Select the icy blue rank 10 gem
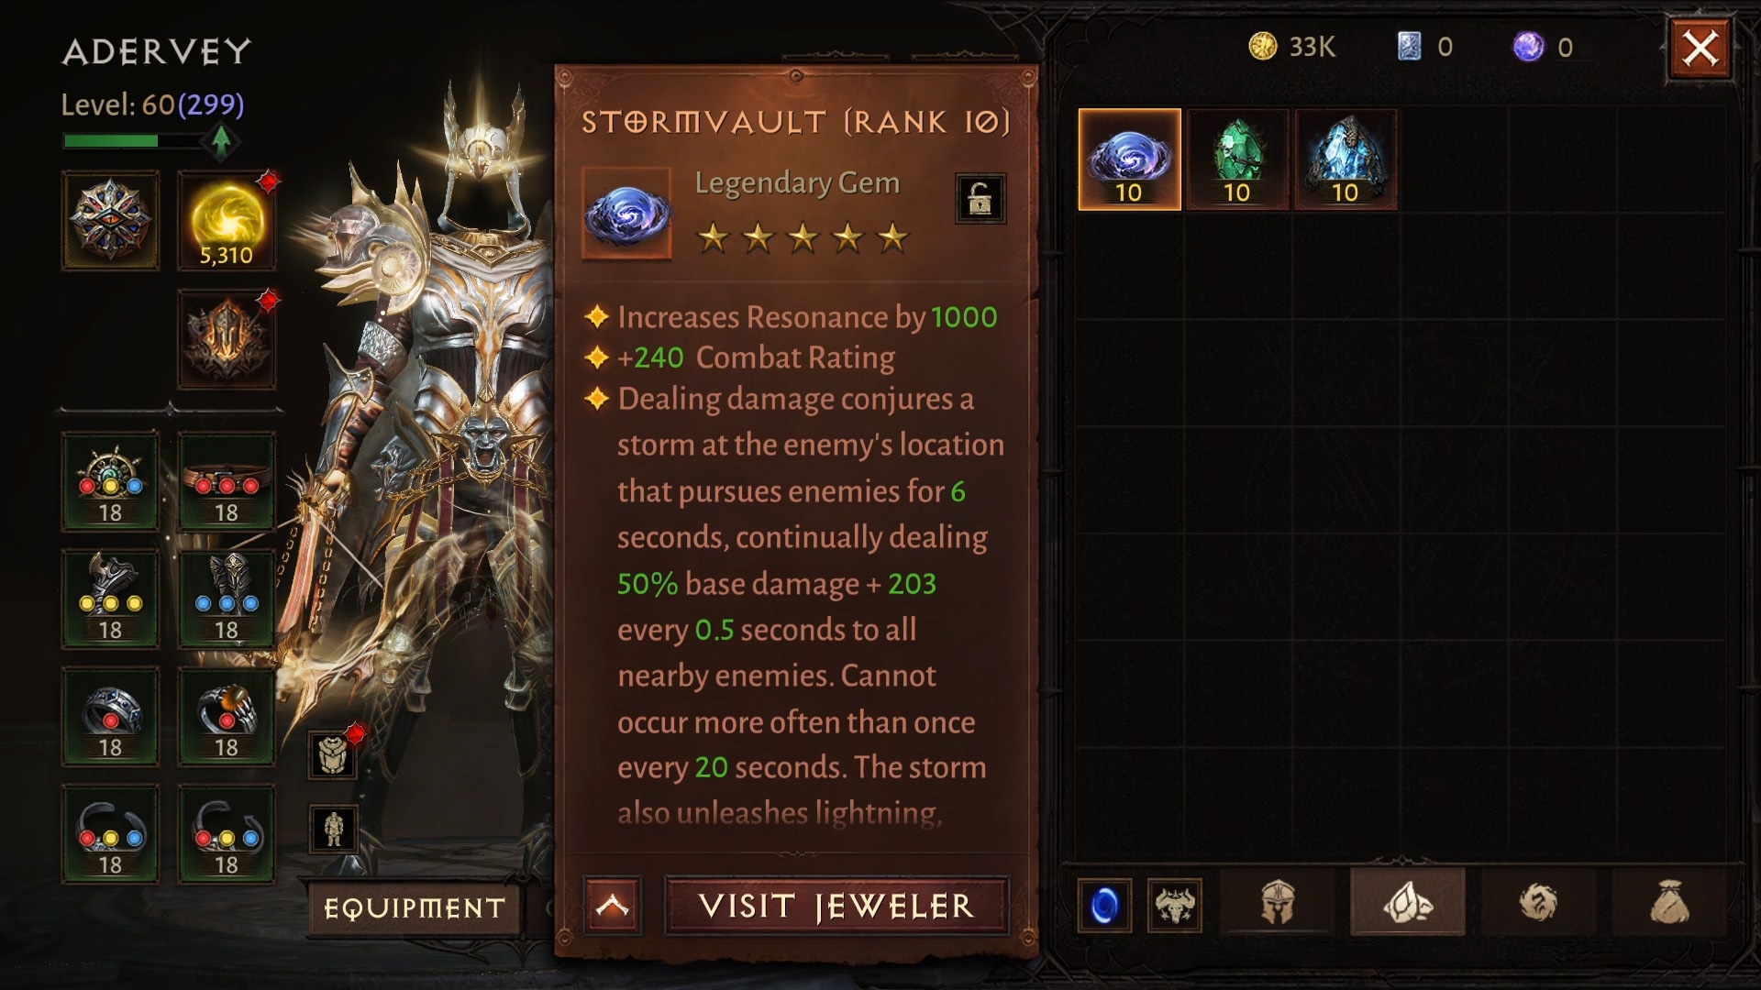The height and width of the screenshot is (990, 1761). click(x=1346, y=159)
